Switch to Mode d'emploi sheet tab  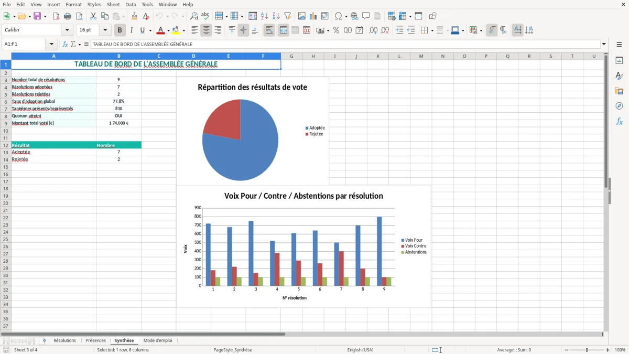(158, 341)
